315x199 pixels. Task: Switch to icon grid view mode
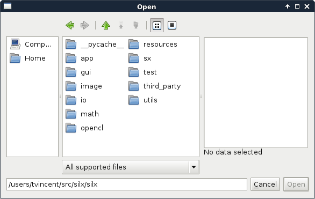[x=157, y=25]
